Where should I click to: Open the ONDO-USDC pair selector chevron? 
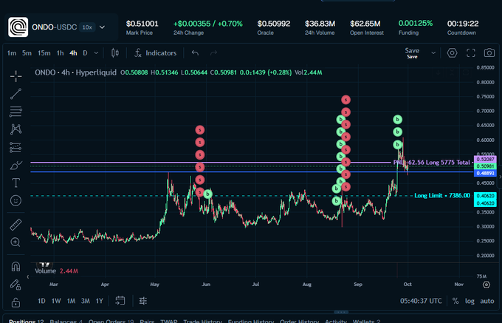point(102,27)
